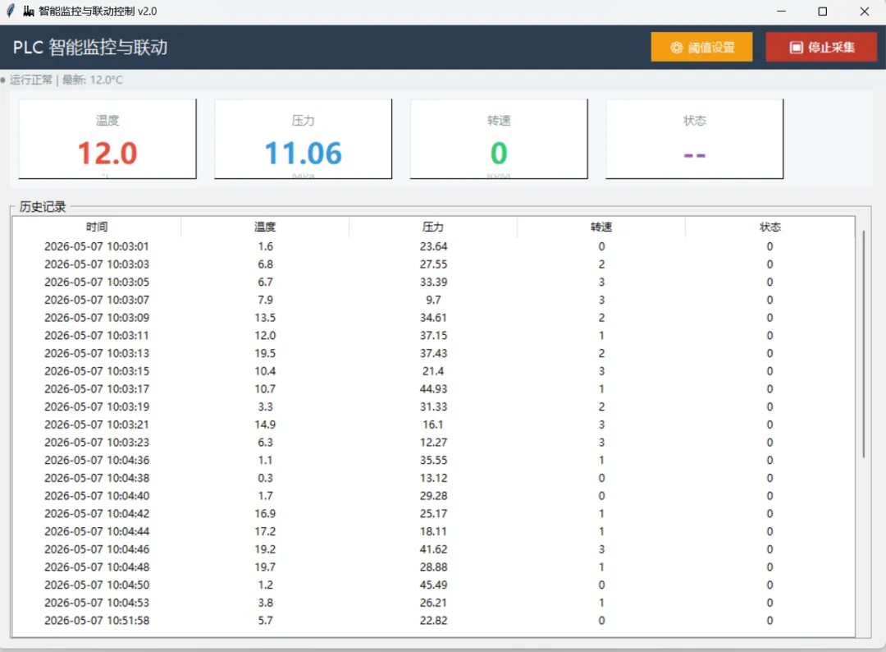Viewport: 886px width, 652px height.
Task: Click pressure value 45.49 in history table
Action: (x=433, y=585)
